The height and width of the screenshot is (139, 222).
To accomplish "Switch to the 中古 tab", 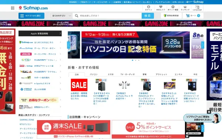I will [x=195, y=75].
